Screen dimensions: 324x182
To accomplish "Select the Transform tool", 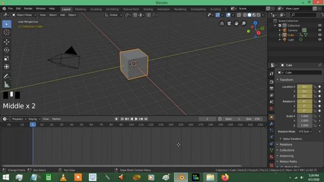I will (7, 67).
